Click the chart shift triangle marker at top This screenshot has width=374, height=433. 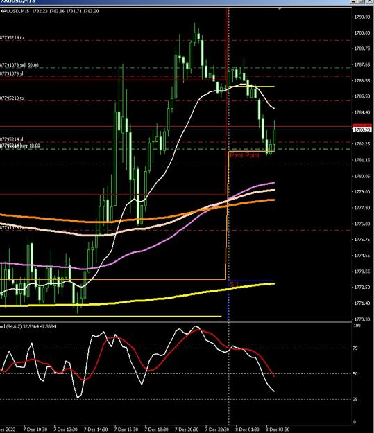(280, 9)
